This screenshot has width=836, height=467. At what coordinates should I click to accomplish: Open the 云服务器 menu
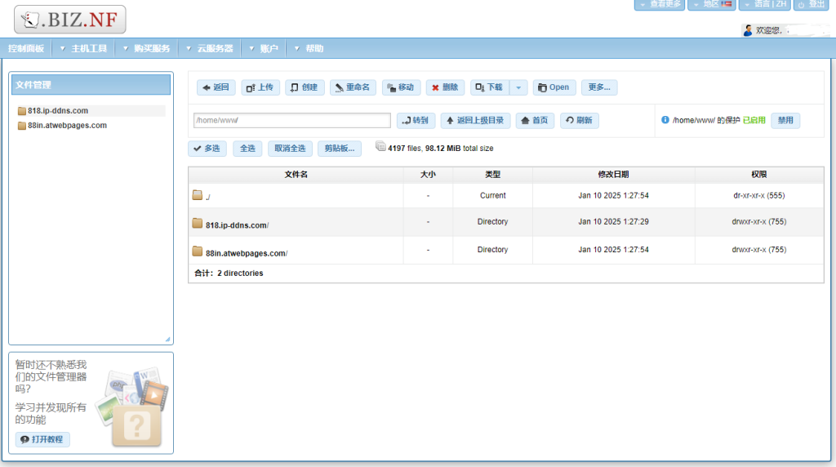pos(214,49)
